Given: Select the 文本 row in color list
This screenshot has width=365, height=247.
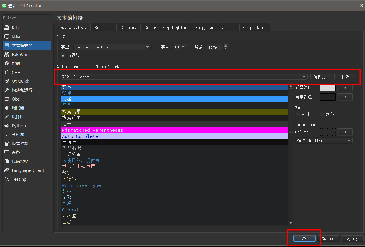Looking at the screenshot, I should pyautogui.click(x=175, y=87).
